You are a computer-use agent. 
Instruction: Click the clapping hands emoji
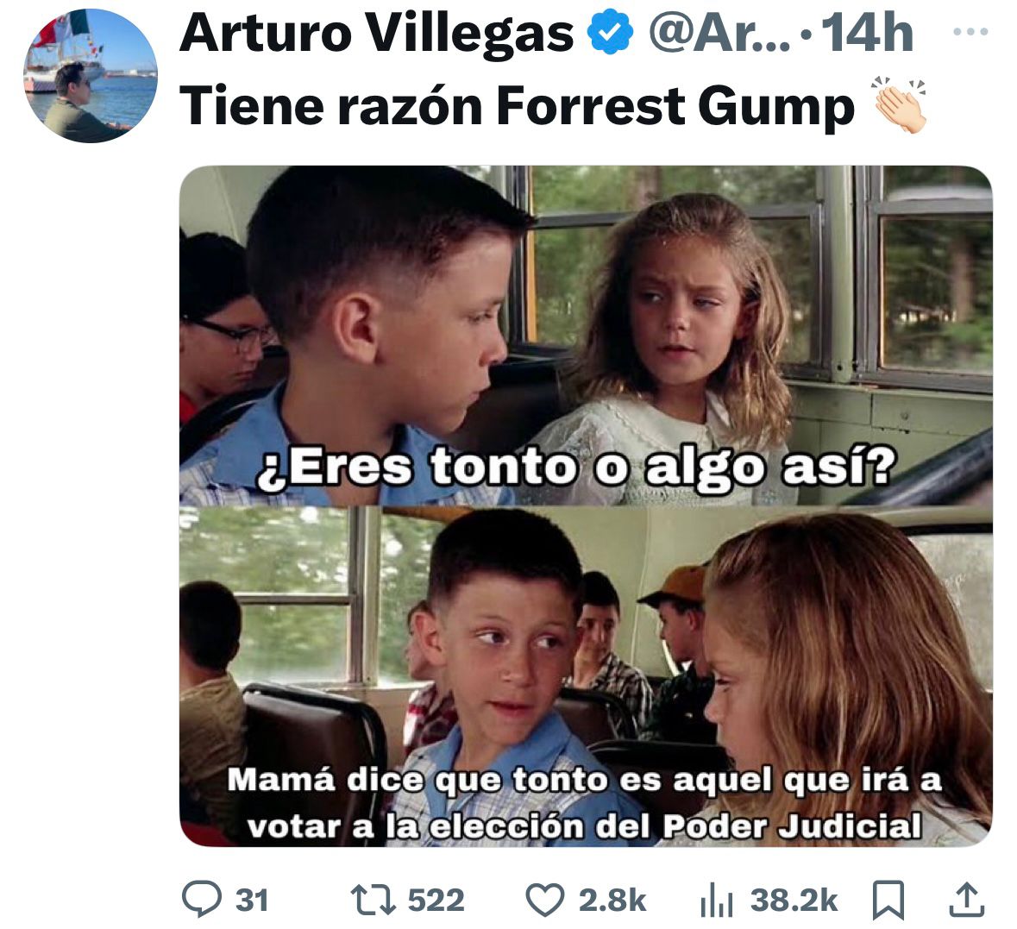click(x=900, y=106)
